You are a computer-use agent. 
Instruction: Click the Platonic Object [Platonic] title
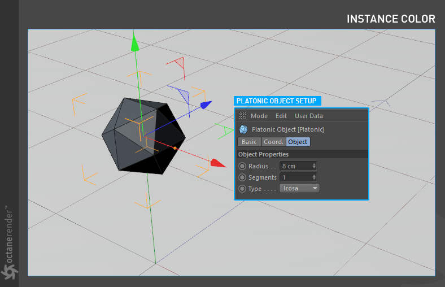point(288,129)
